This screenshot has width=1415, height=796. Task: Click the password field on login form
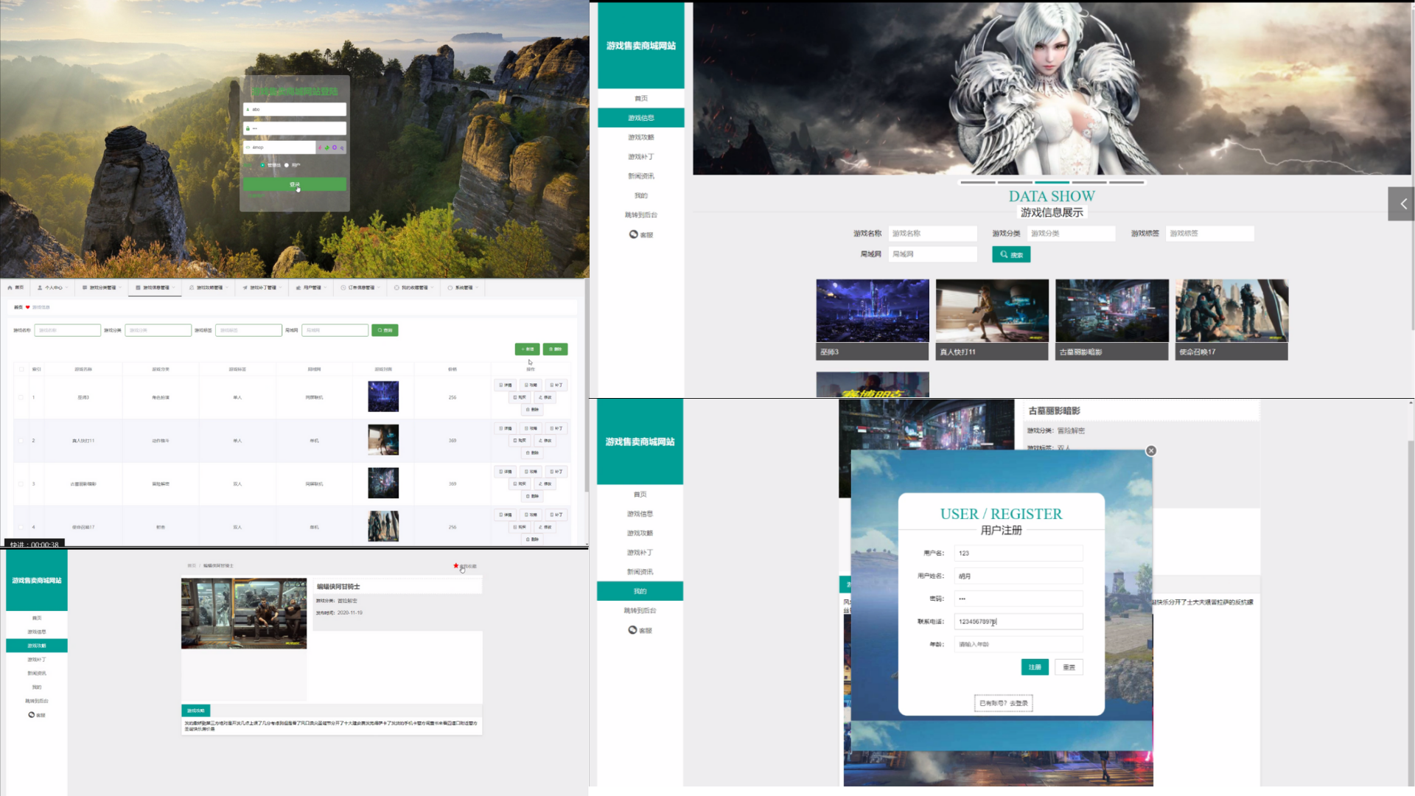(295, 128)
